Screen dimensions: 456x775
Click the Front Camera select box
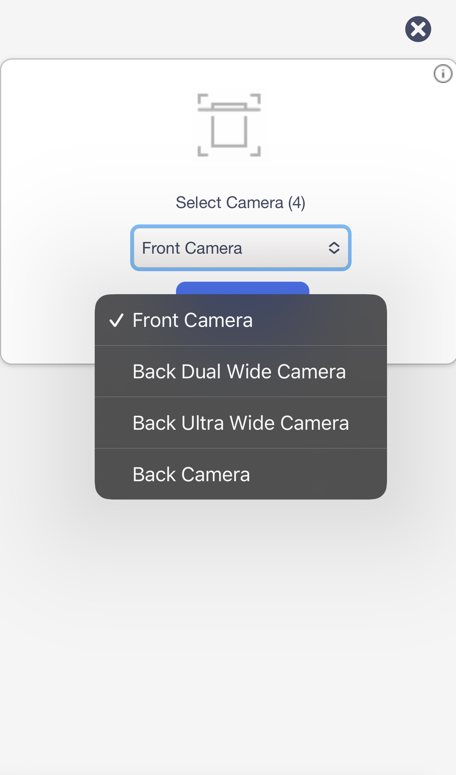pos(241,248)
